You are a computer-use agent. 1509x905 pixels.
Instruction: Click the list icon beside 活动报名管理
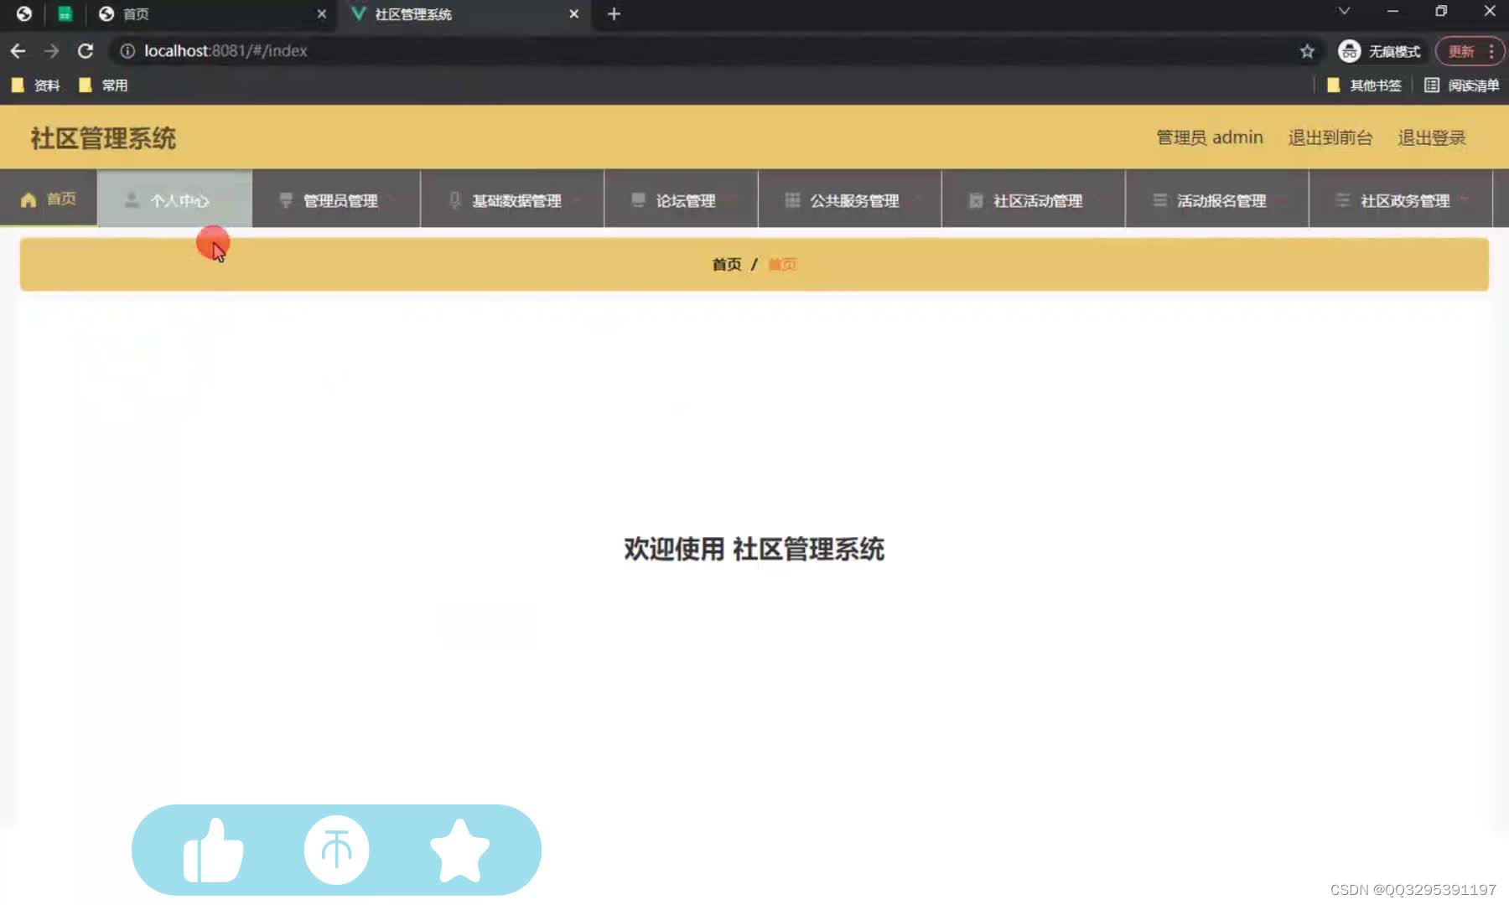[x=1159, y=199]
